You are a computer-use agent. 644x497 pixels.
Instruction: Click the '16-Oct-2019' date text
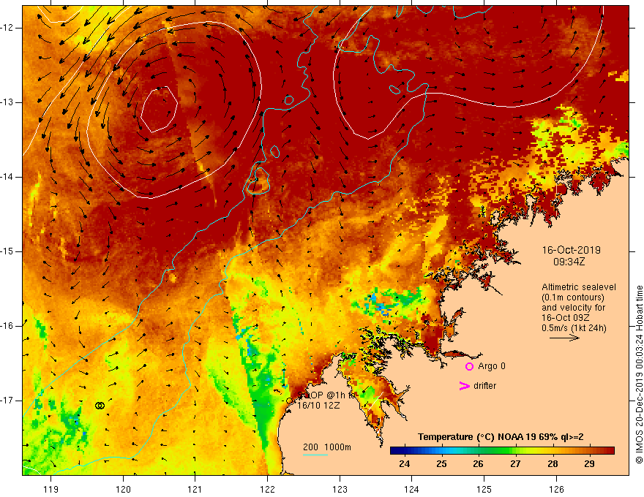click(x=571, y=250)
